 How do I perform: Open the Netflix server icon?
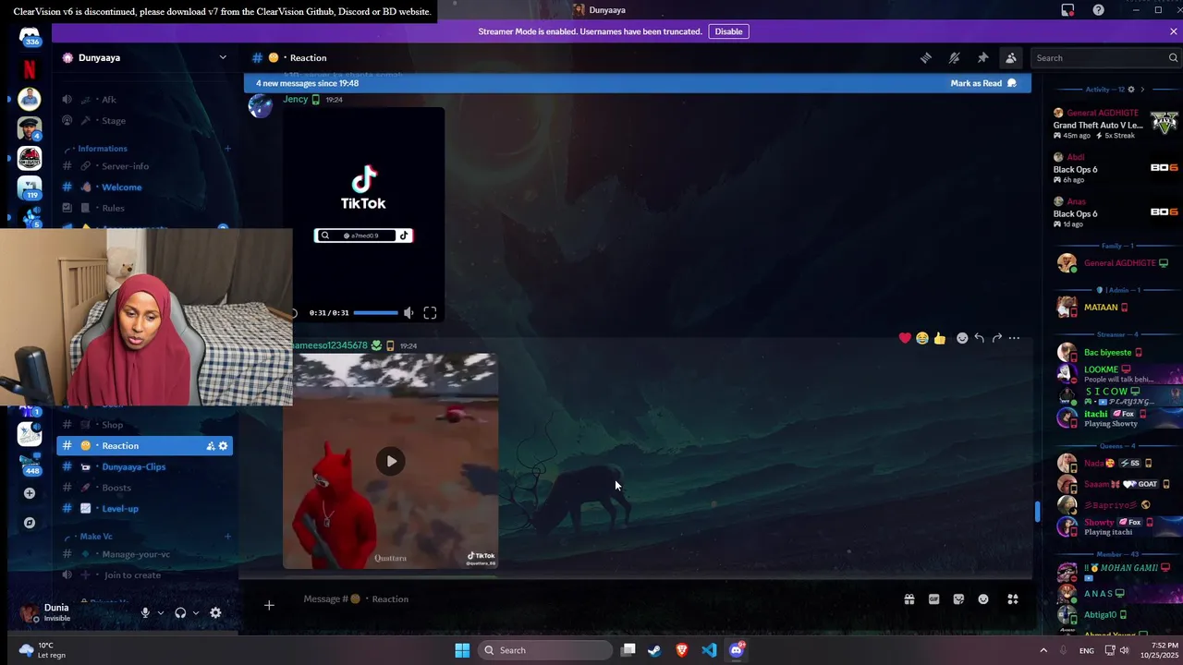click(x=30, y=69)
